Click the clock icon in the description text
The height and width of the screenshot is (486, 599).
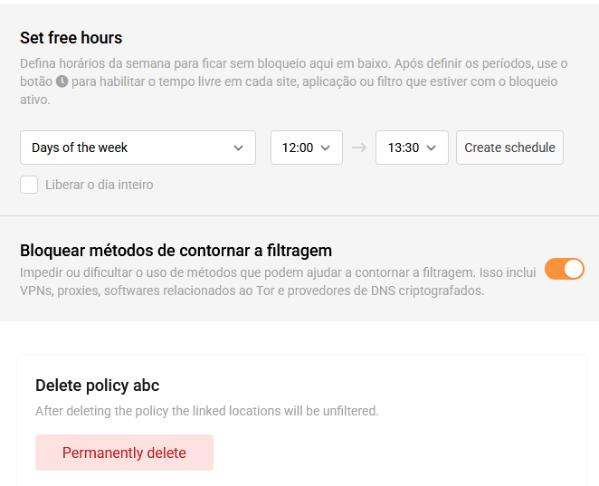[62, 81]
